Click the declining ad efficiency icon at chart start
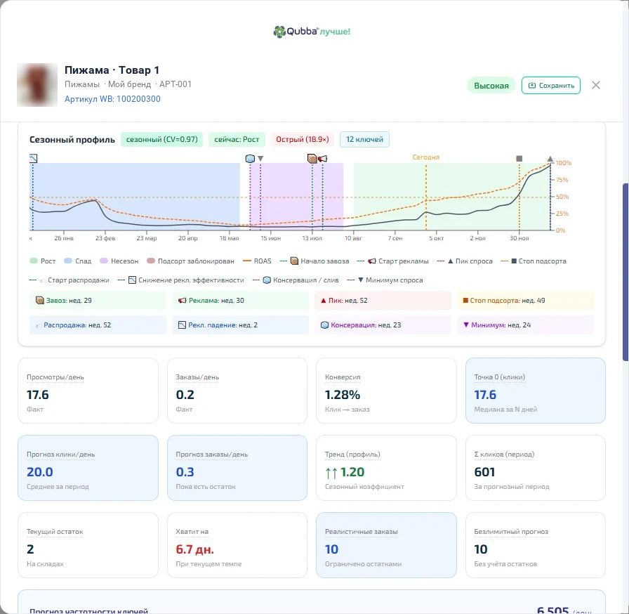 pyautogui.click(x=33, y=159)
